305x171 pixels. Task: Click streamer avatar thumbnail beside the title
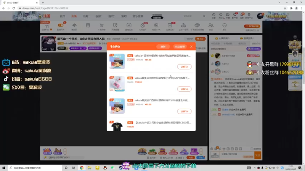(49, 44)
